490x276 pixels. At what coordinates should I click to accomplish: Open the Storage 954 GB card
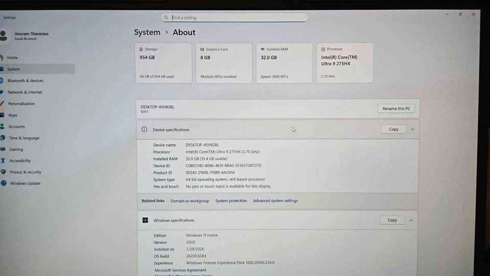[163, 63]
